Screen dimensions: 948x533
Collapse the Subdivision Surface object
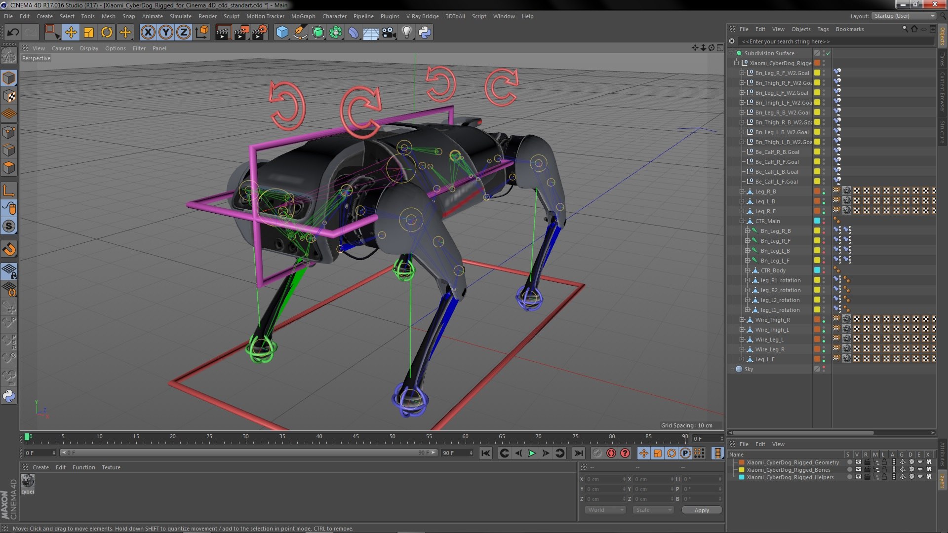coord(731,53)
